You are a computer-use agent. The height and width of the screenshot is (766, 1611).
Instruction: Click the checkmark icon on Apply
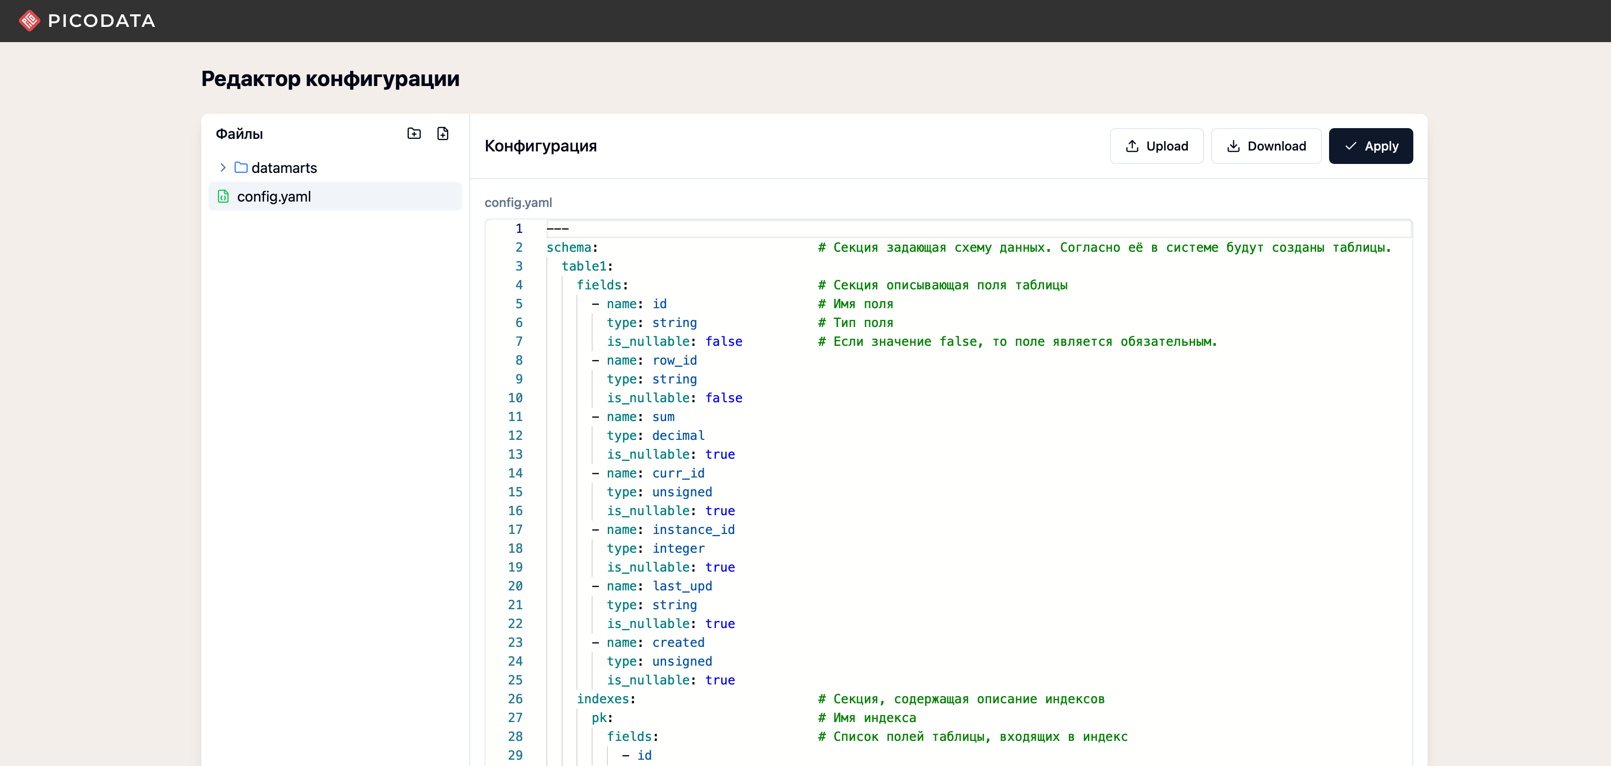point(1351,146)
